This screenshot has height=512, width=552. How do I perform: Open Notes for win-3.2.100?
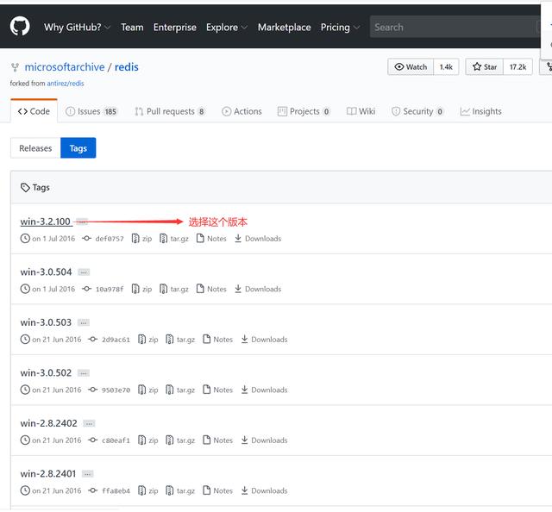(x=211, y=239)
